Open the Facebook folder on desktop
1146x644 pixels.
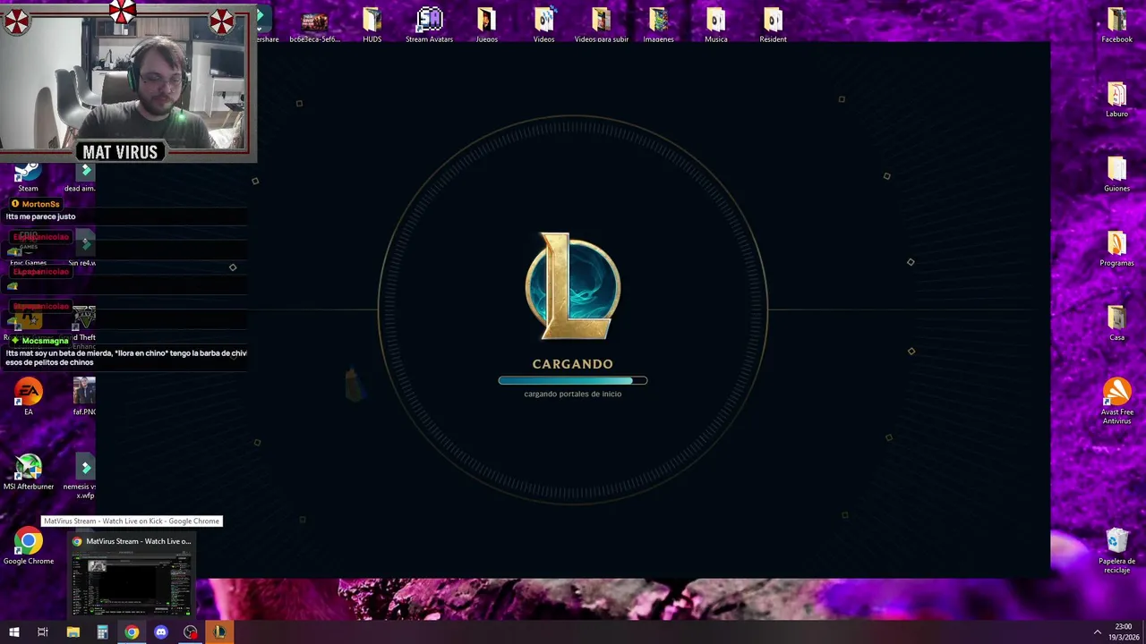coord(1116,24)
